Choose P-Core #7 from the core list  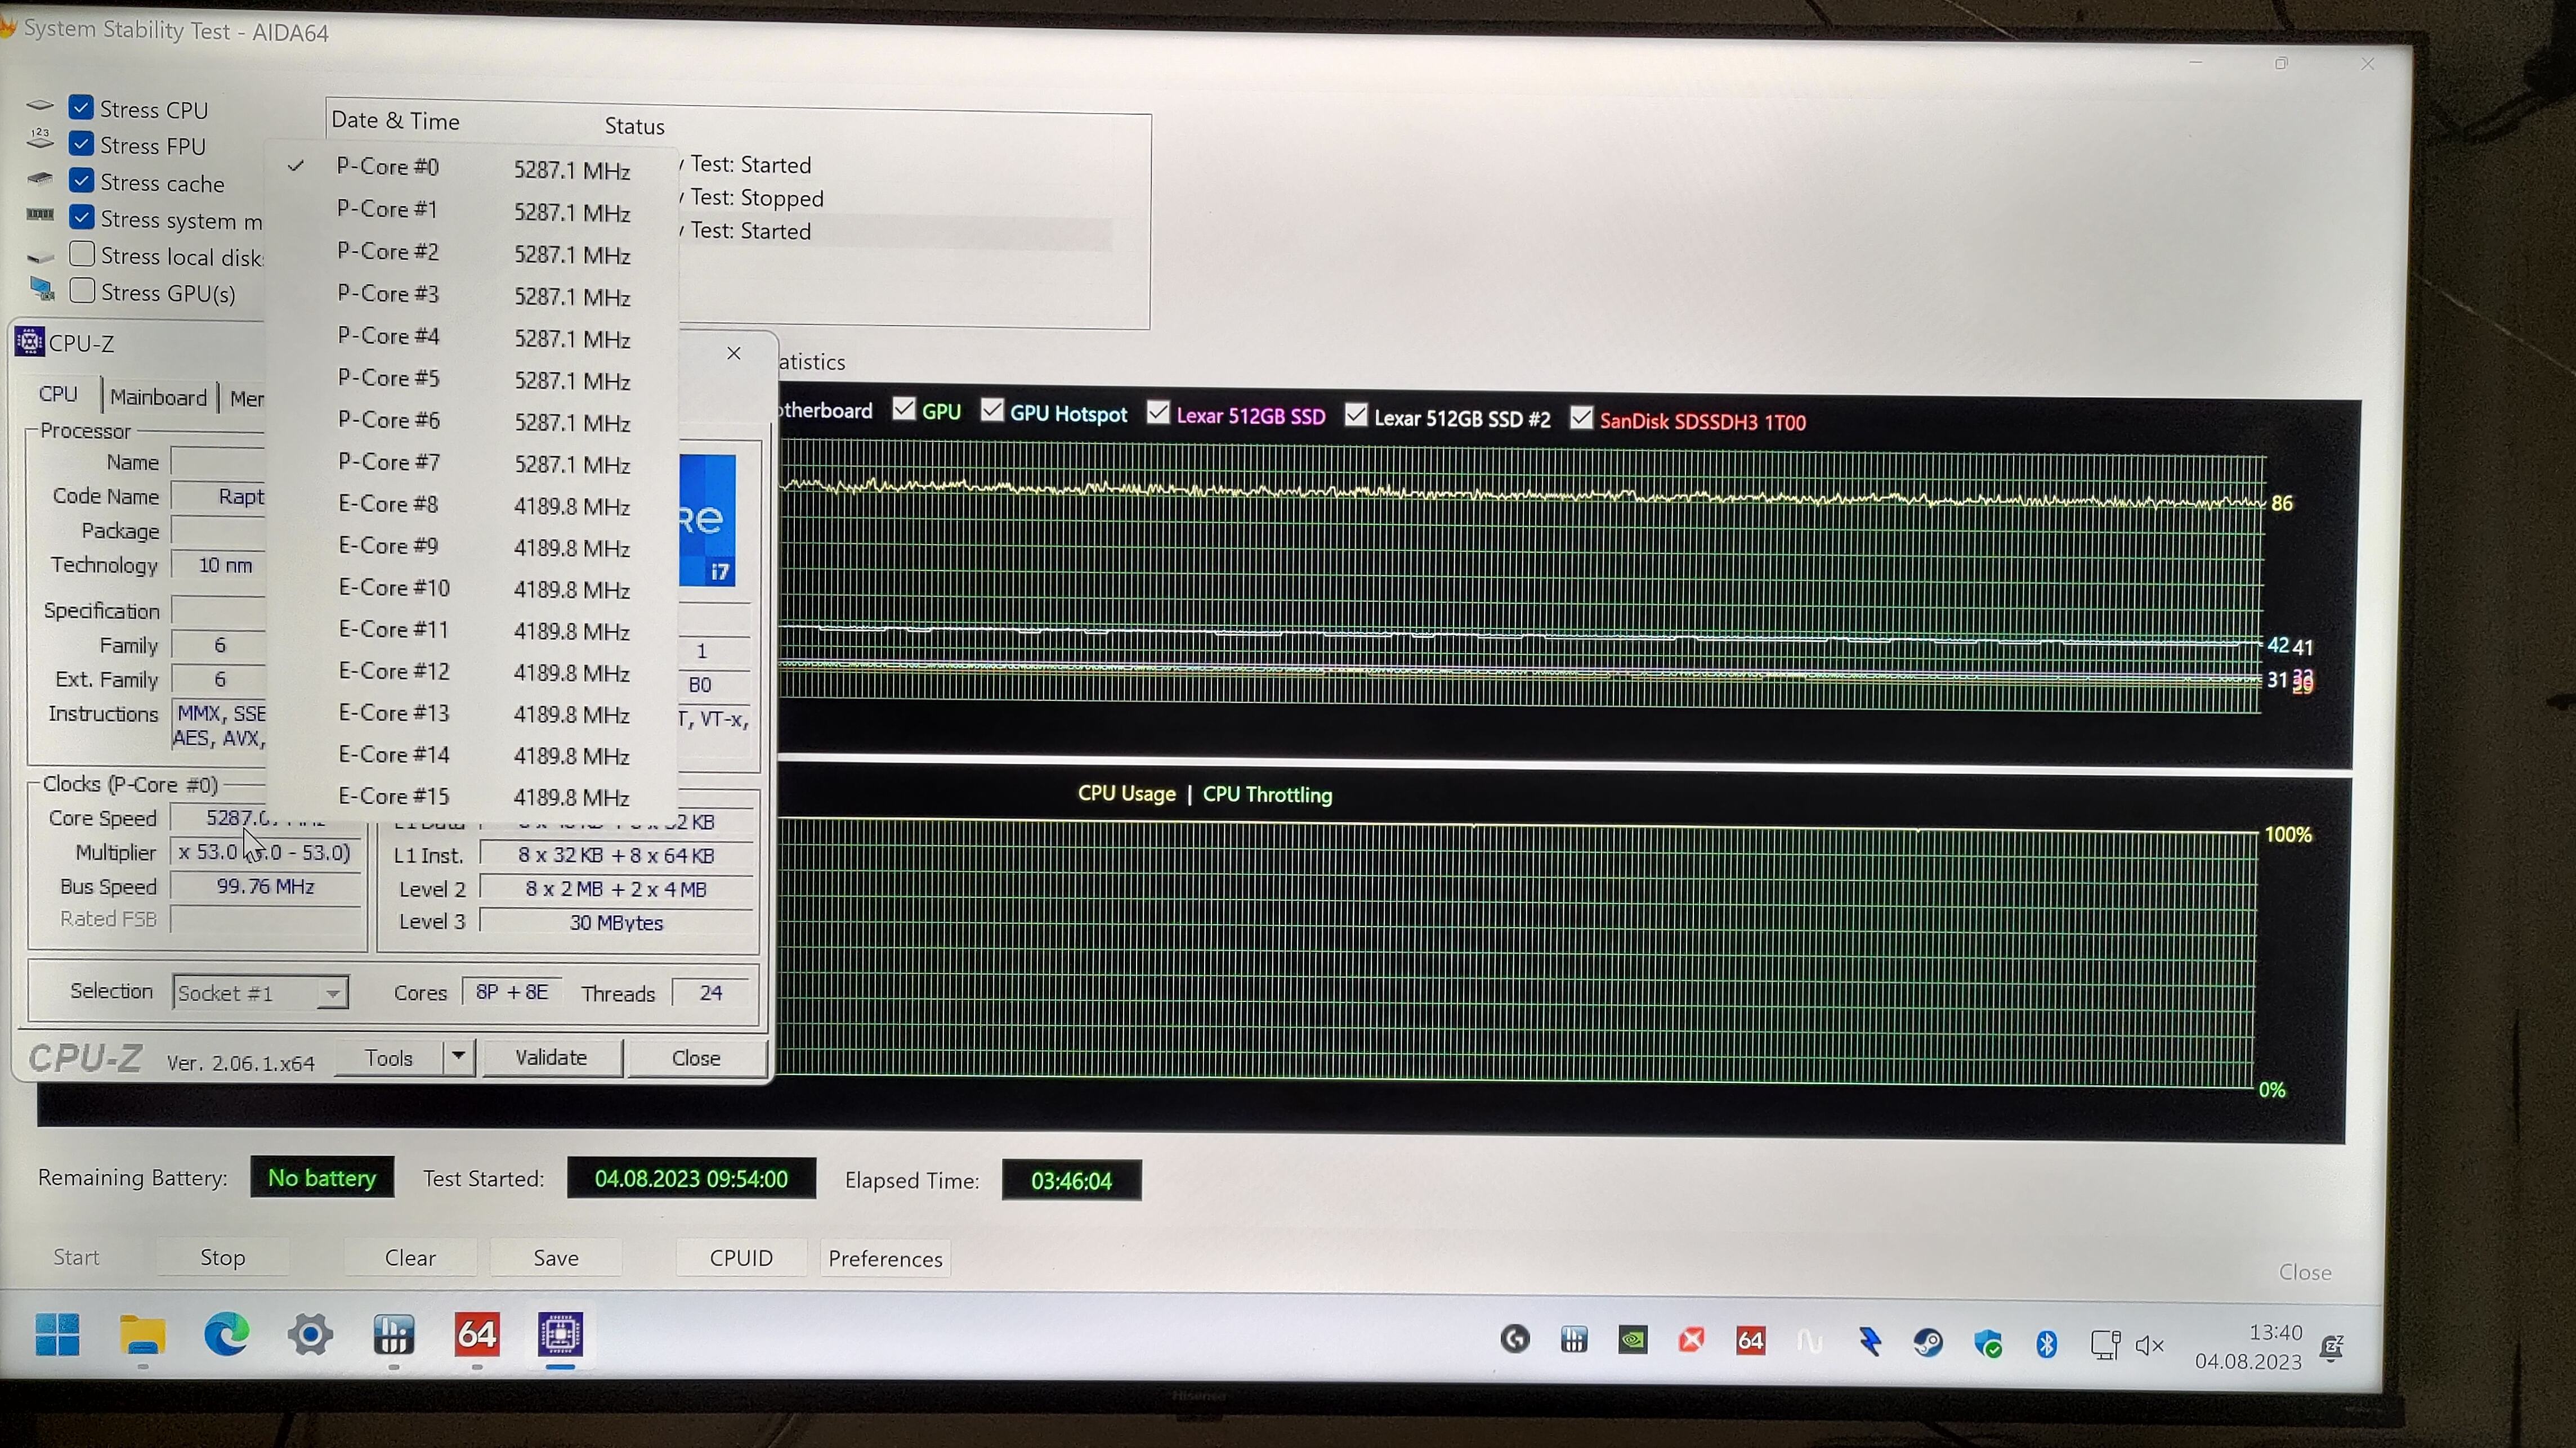(471, 462)
